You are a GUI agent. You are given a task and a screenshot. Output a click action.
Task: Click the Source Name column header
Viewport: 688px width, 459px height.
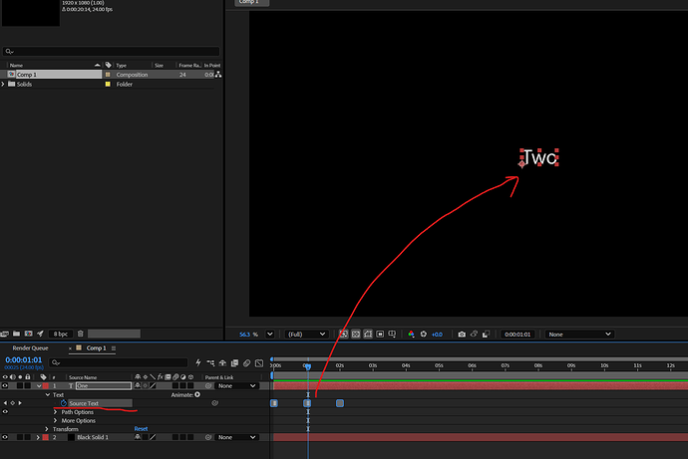83,377
